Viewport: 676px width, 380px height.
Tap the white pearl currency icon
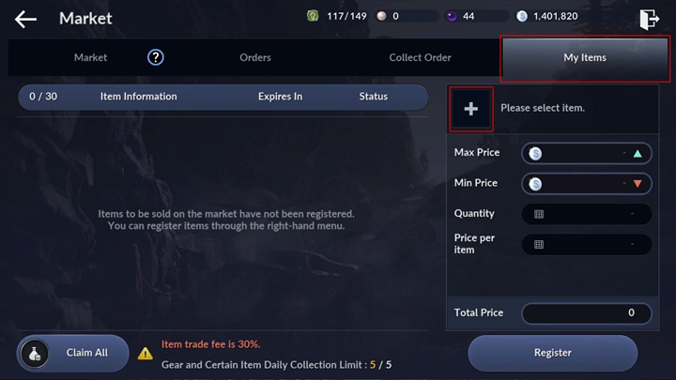pyautogui.click(x=381, y=16)
